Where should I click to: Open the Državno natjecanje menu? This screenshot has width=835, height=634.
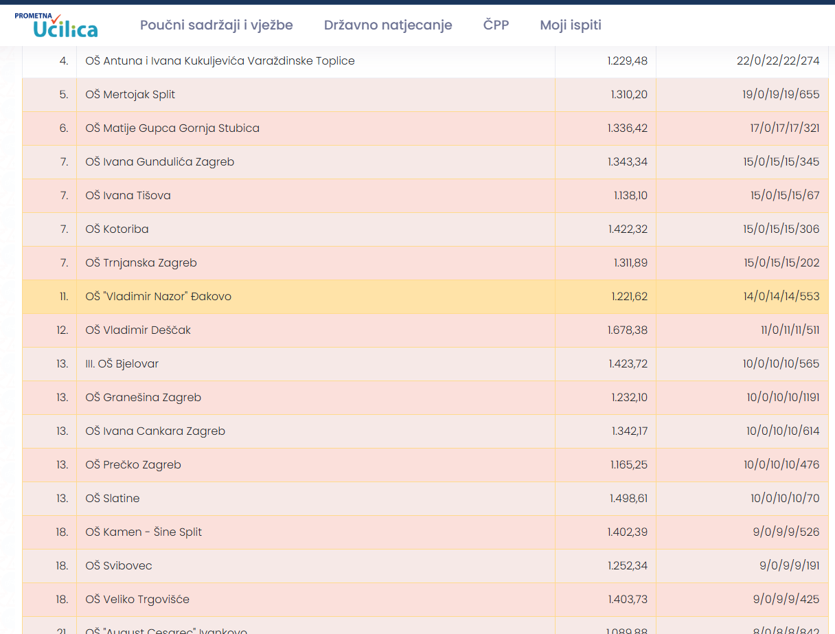point(388,25)
